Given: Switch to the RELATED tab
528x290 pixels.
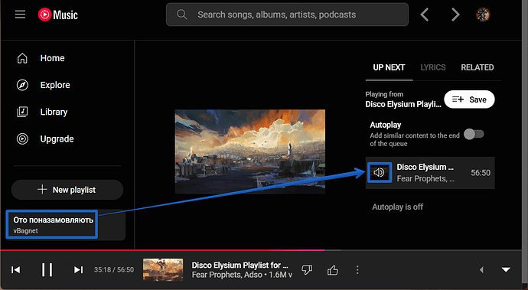Looking at the screenshot, I should pyautogui.click(x=477, y=67).
